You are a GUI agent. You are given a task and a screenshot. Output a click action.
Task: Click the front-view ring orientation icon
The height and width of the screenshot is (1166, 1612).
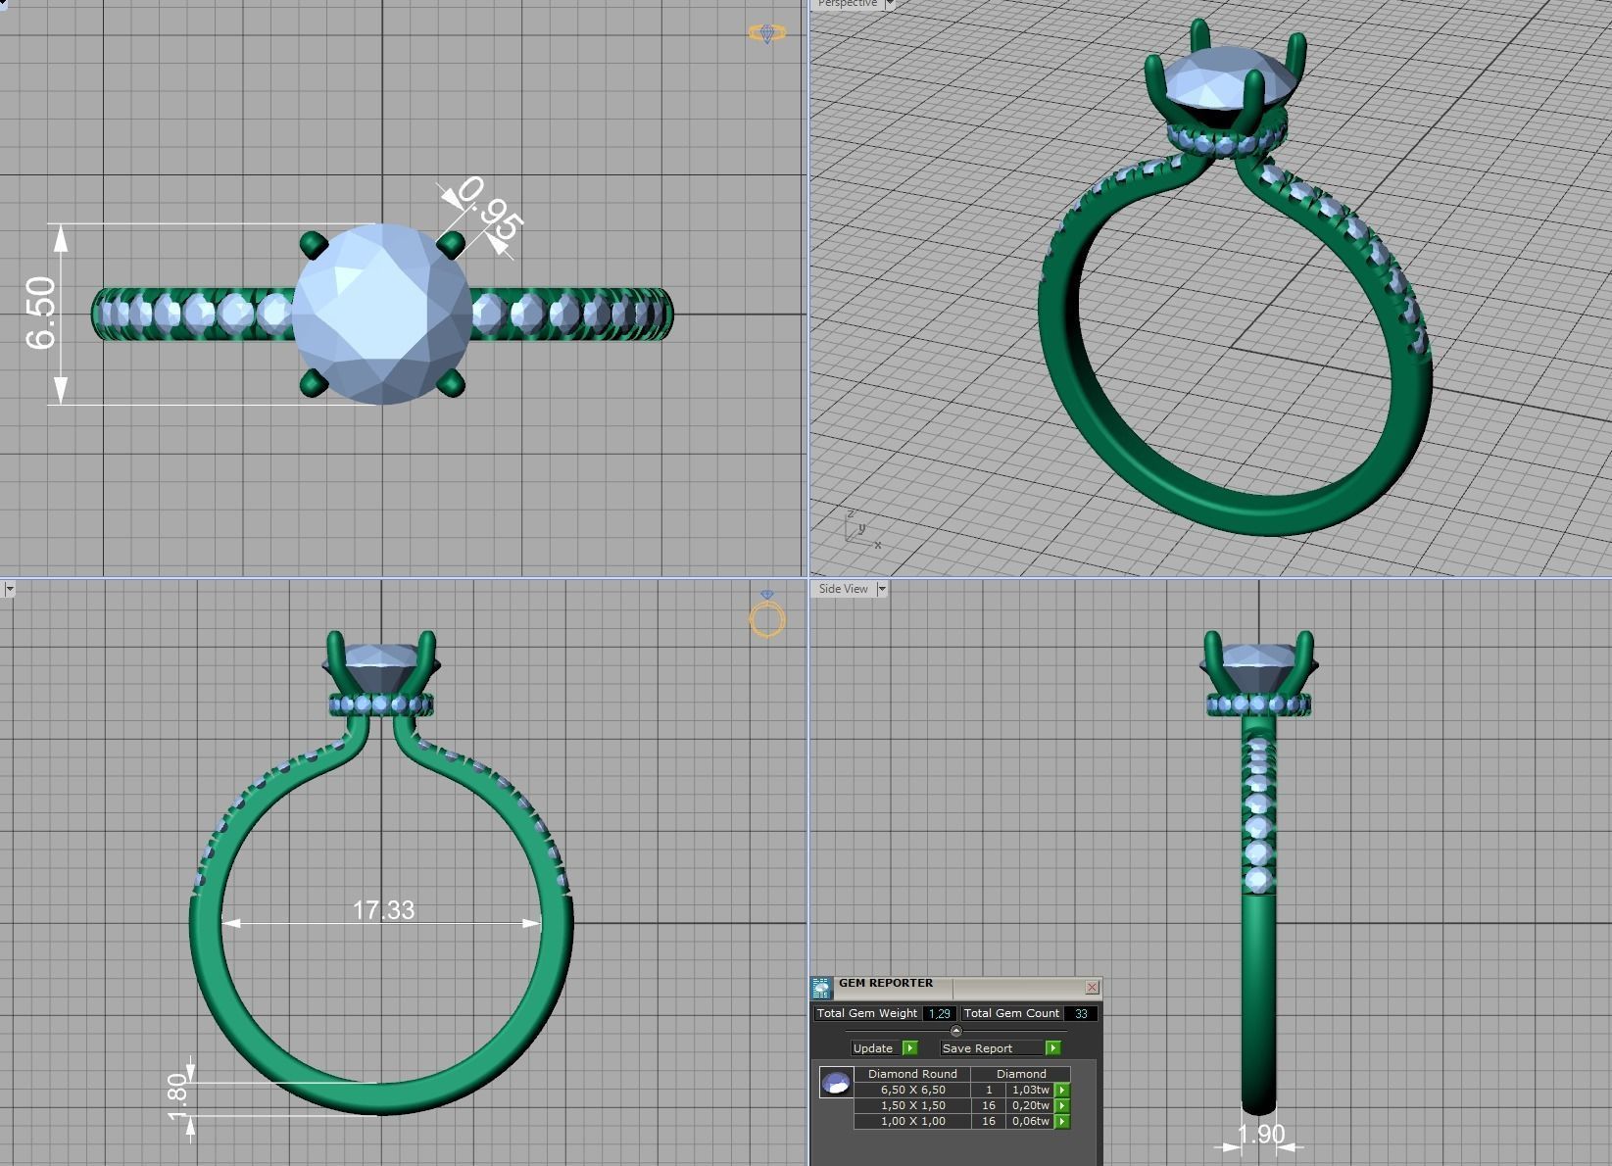pyautogui.click(x=767, y=613)
